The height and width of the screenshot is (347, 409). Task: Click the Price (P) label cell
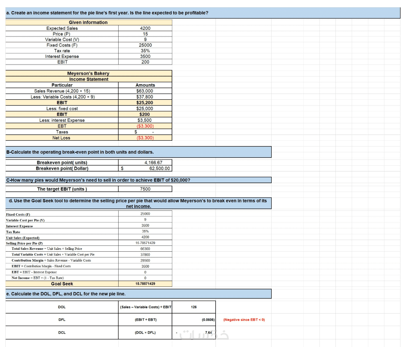(x=62, y=34)
